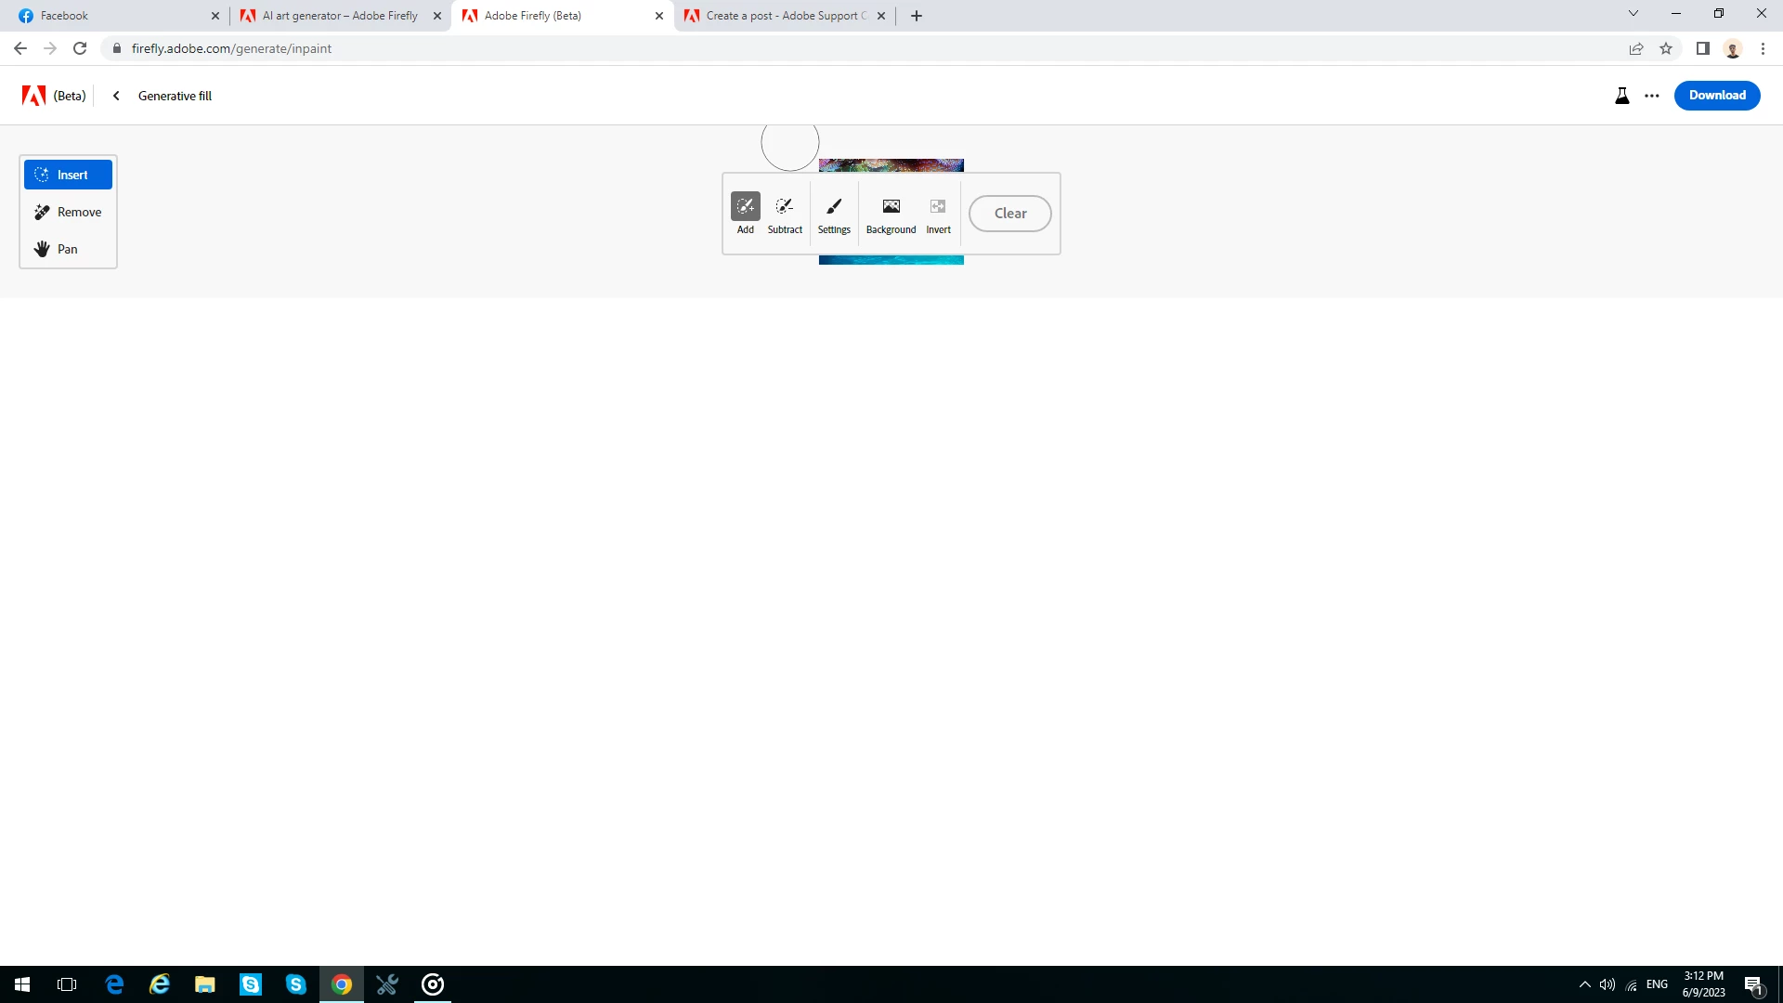Switch to Insert mode

pos(68,175)
